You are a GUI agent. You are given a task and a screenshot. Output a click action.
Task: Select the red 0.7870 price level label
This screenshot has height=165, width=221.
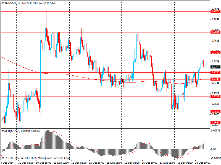pos(215,11)
